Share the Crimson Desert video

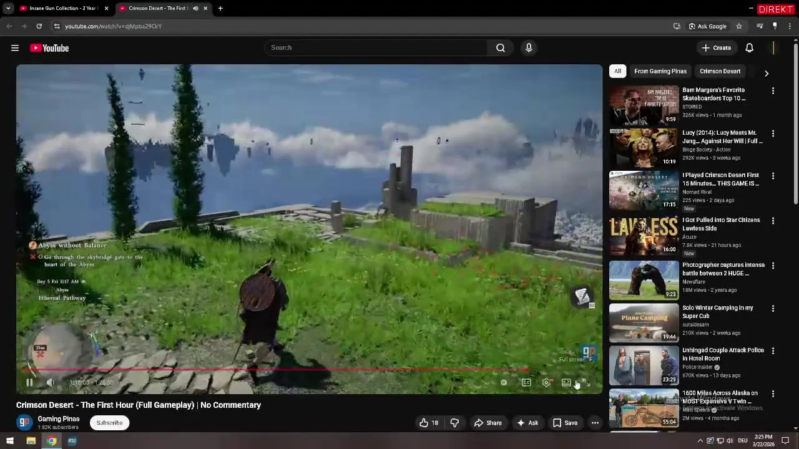pyautogui.click(x=488, y=423)
